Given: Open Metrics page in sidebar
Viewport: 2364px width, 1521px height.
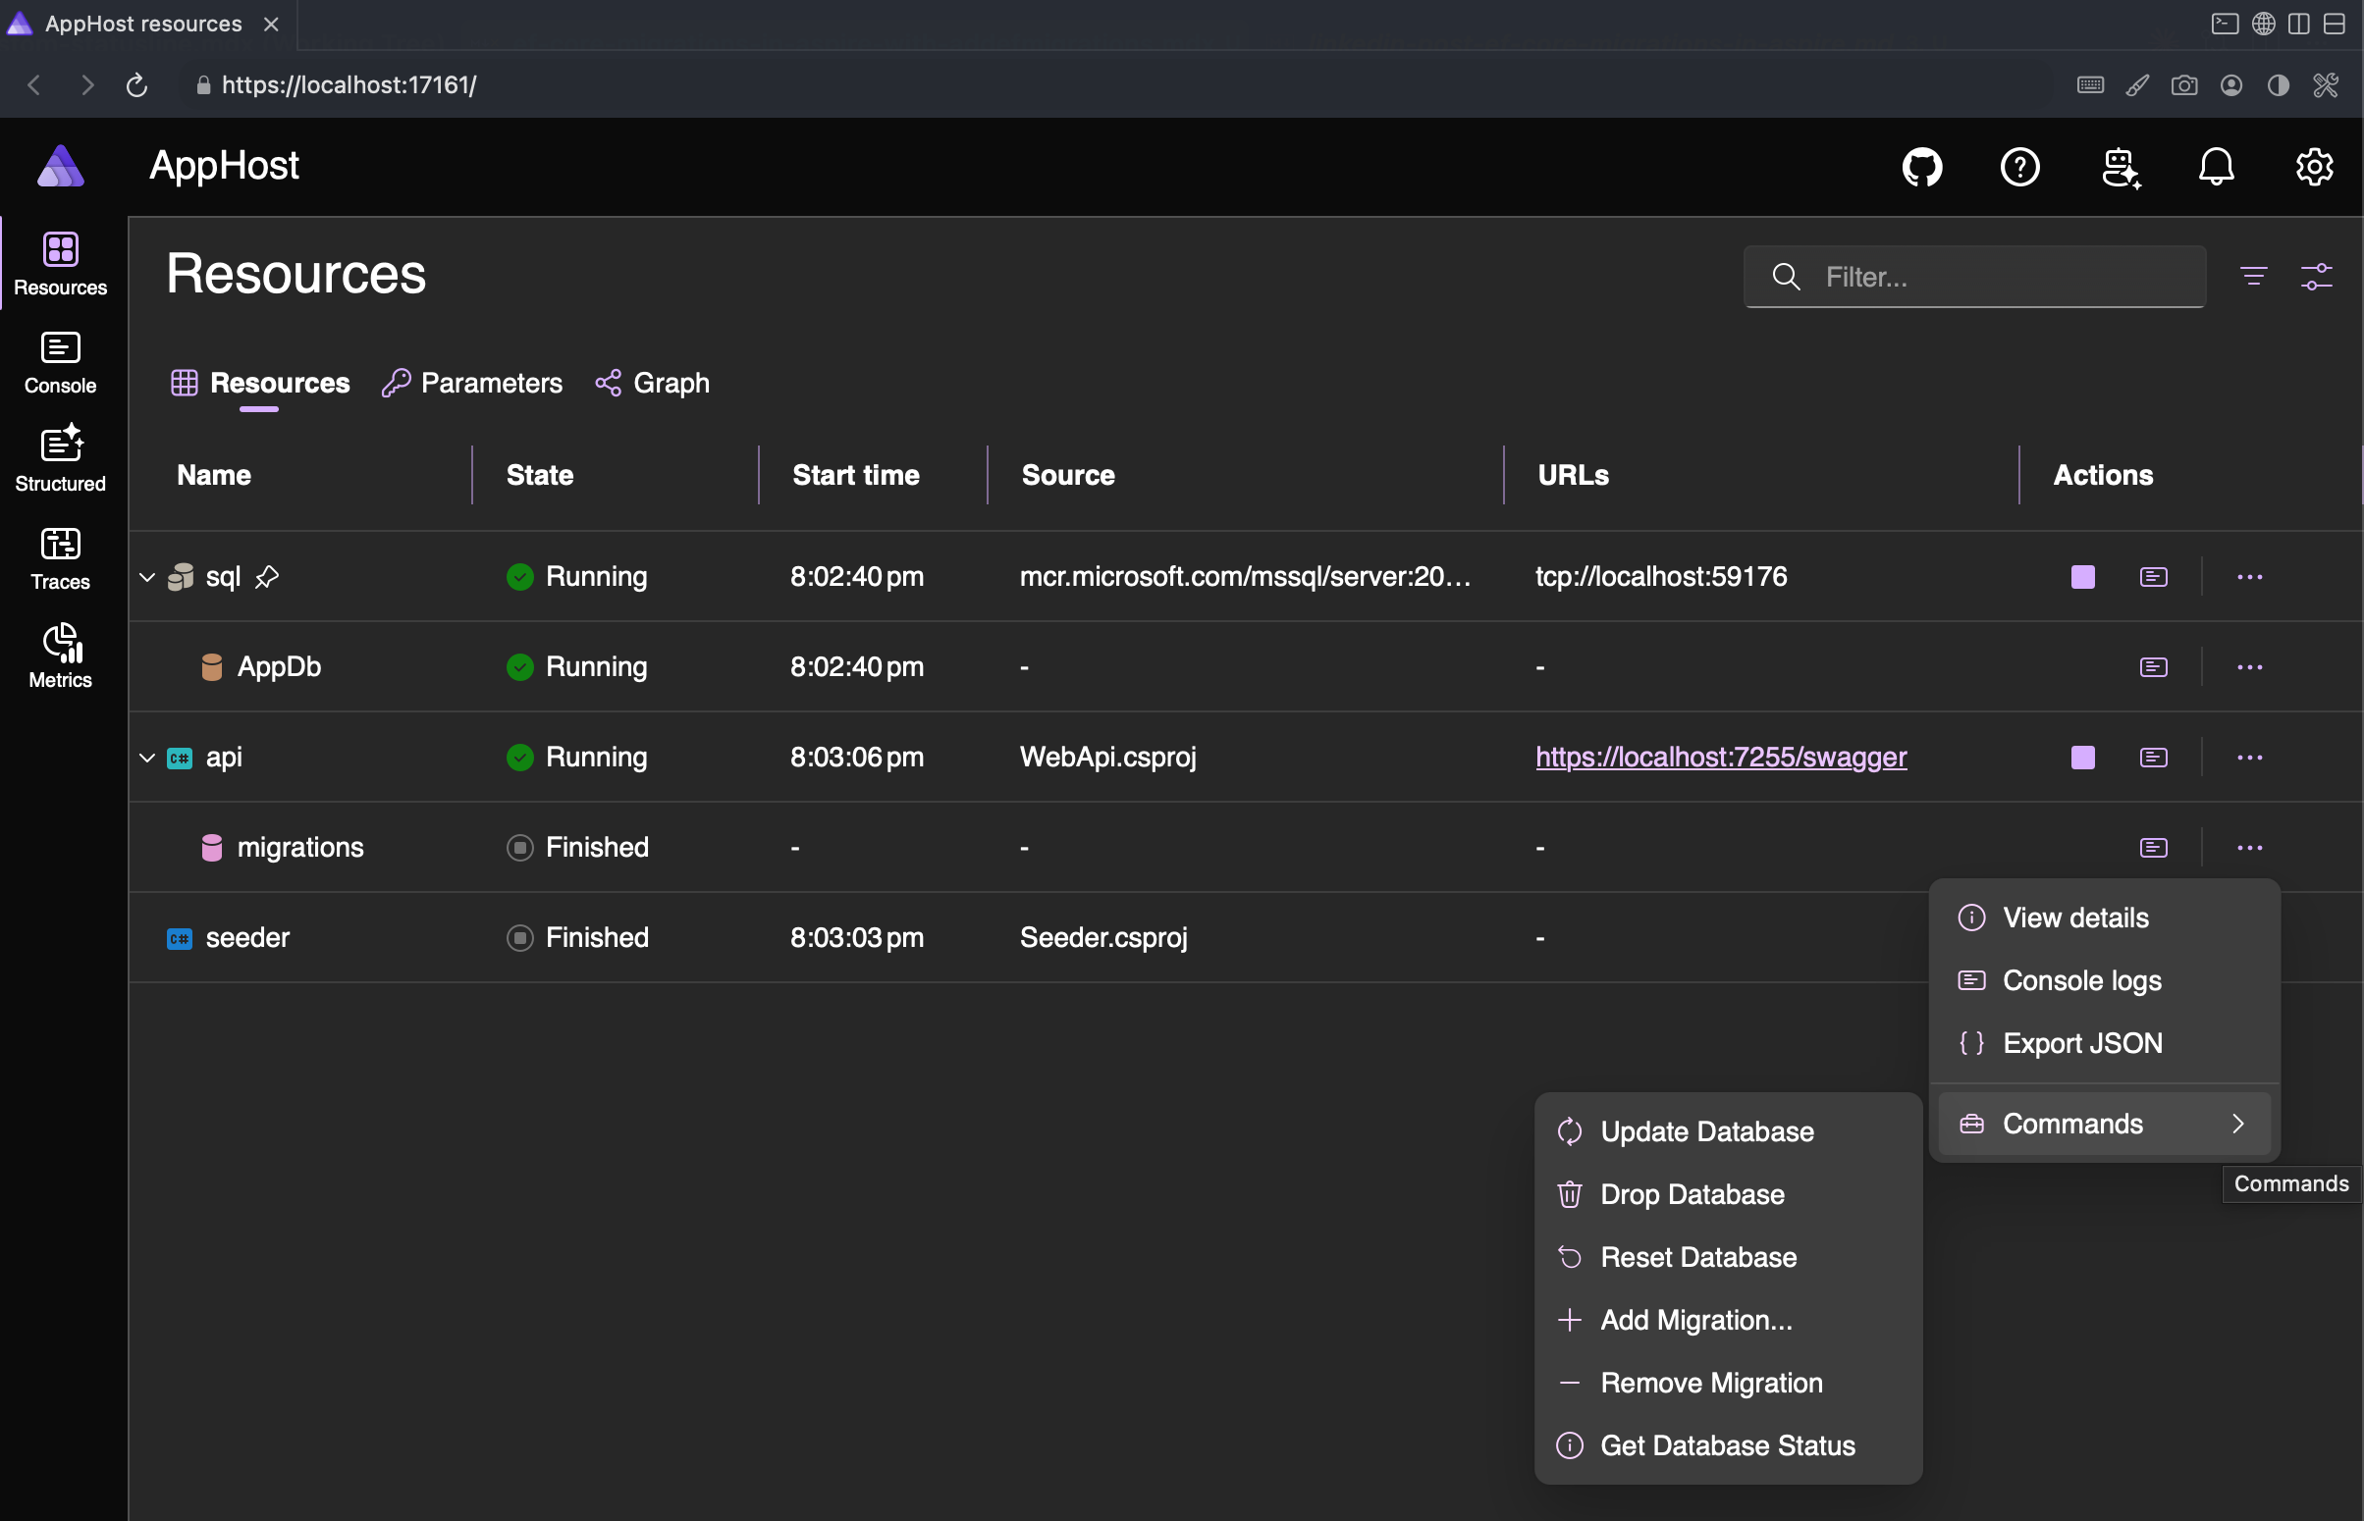Looking at the screenshot, I should [x=60, y=656].
